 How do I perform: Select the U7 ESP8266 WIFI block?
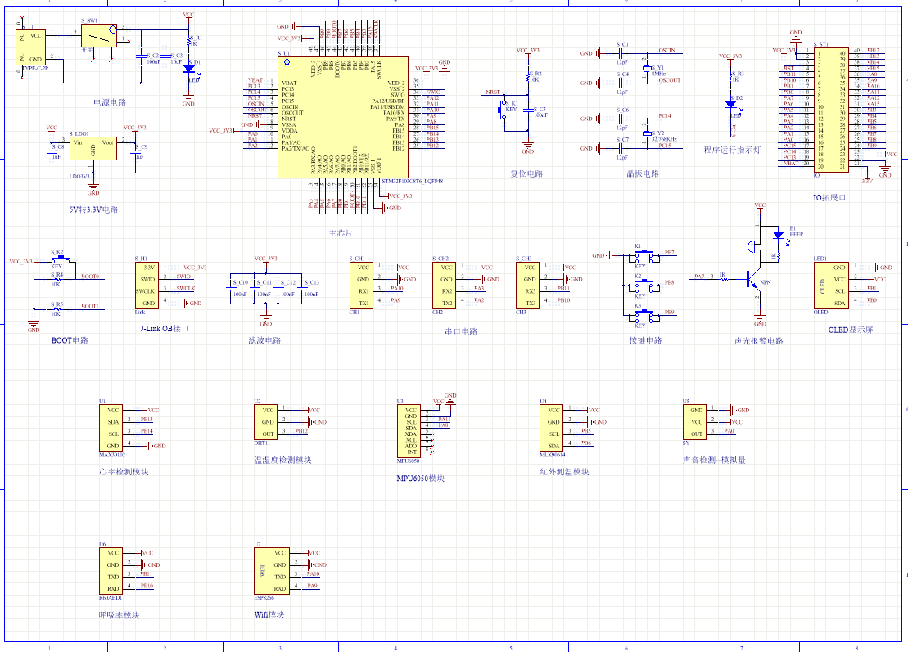272,571
